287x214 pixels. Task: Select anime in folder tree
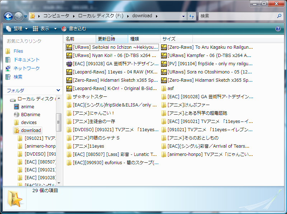(x=24, y=106)
